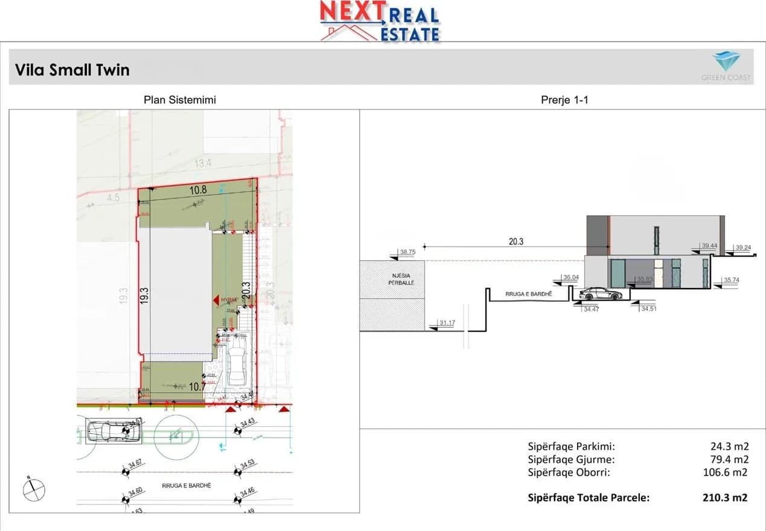Select the Vila Small Twin title
This screenshot has width=766, height=531.
(72, 70)
